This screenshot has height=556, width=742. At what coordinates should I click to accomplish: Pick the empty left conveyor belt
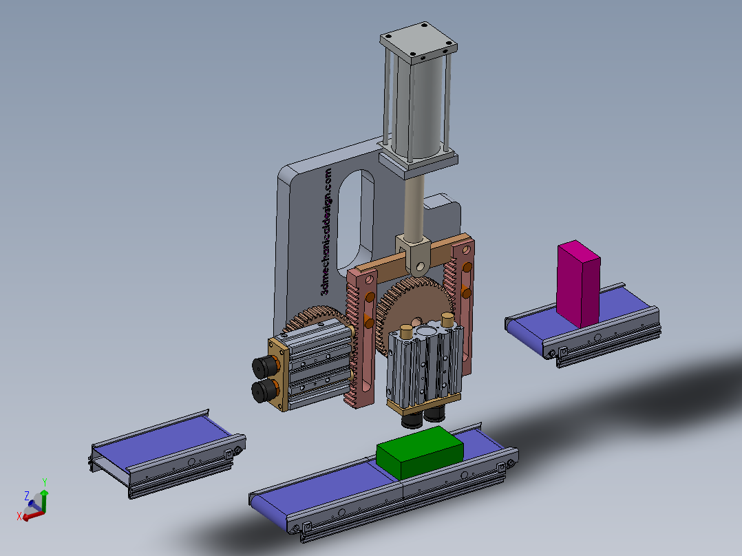pyautogui.click(x=167, y=453)
